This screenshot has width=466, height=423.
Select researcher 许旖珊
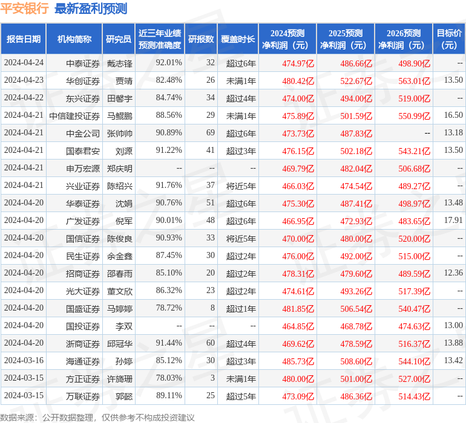pyautogui.click(x=120, y=379)
